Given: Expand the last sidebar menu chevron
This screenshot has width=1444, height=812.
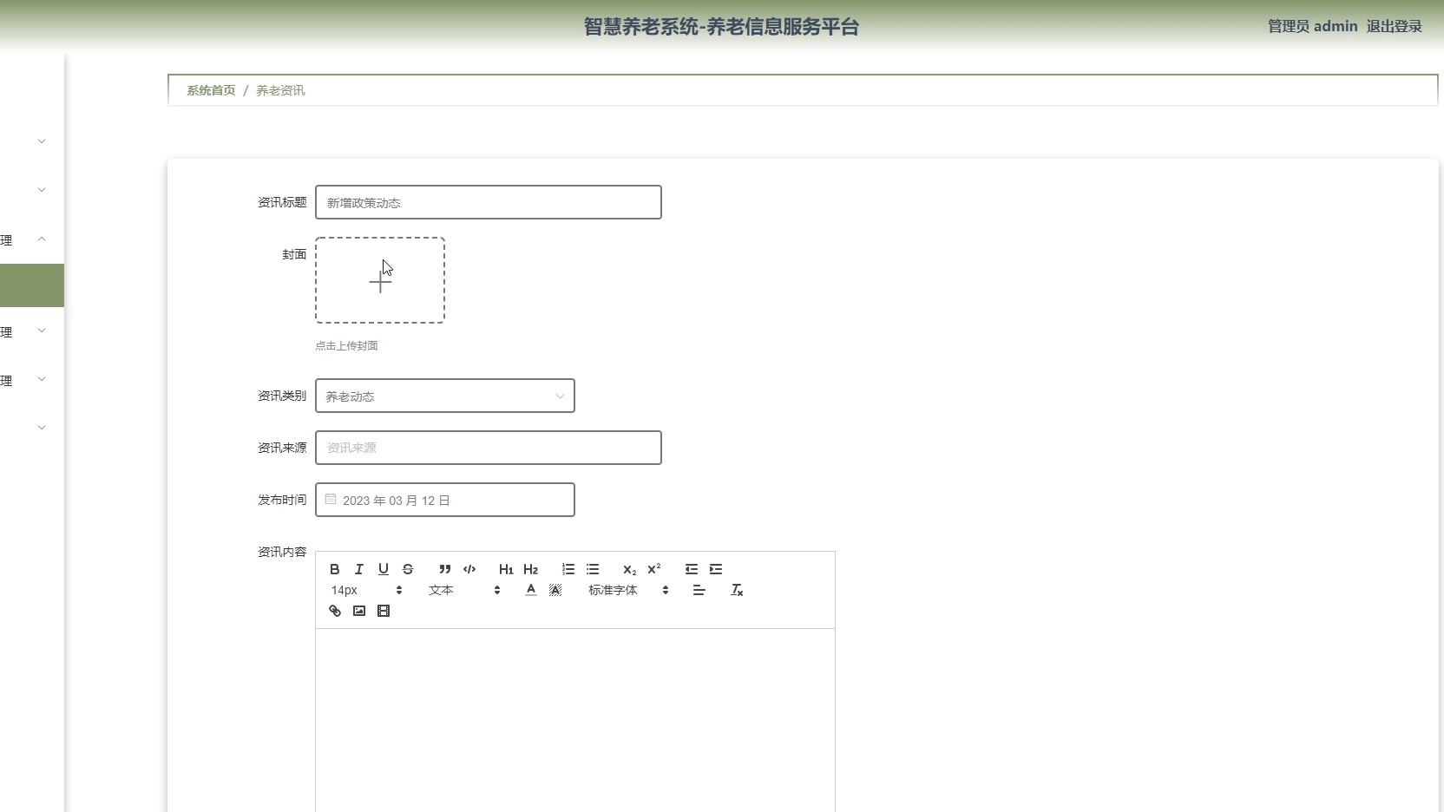Looking at the screenshot, I should click(x=42, y=427).
